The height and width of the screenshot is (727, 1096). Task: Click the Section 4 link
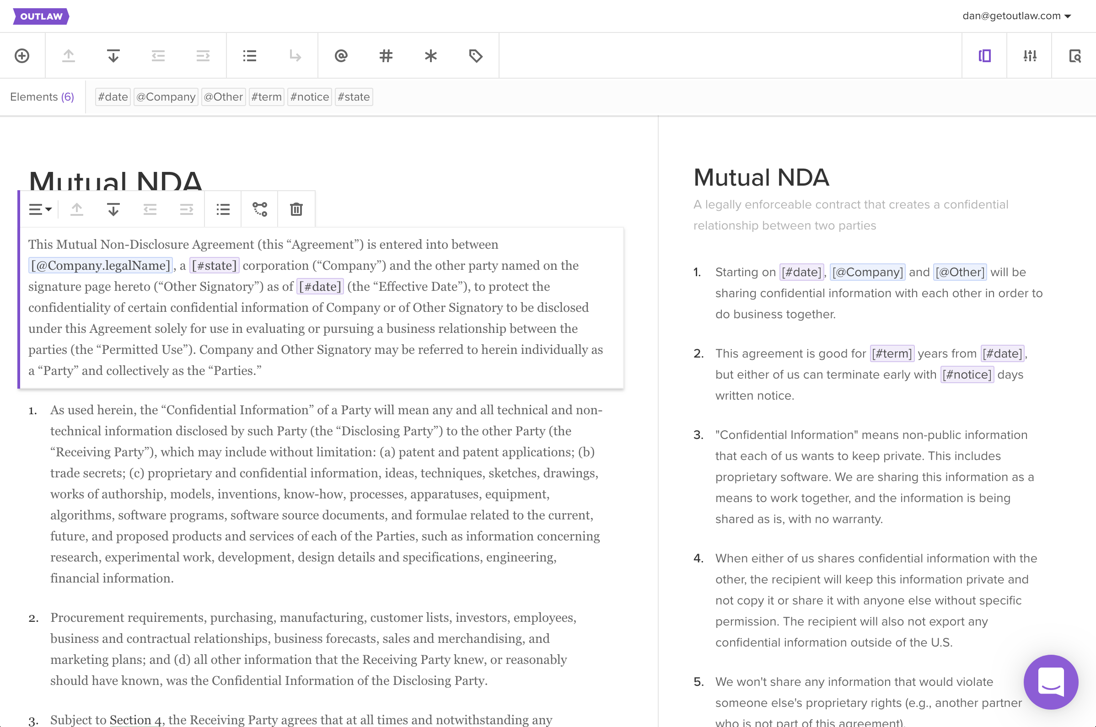[x=136, y=720]
